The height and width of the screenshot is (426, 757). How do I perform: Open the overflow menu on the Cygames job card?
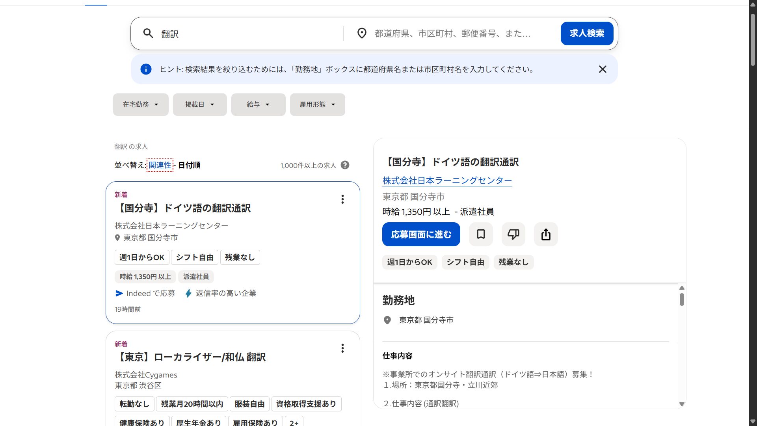(342, 348)
